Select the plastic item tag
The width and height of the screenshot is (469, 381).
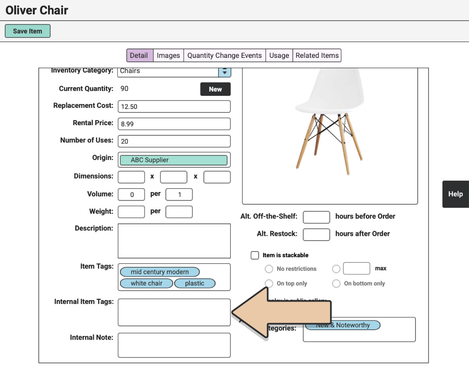tap(195, 283)
